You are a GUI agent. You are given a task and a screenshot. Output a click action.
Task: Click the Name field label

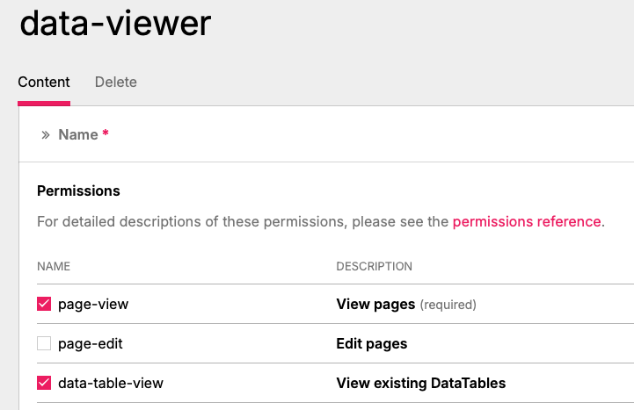(x=78, y=135)
